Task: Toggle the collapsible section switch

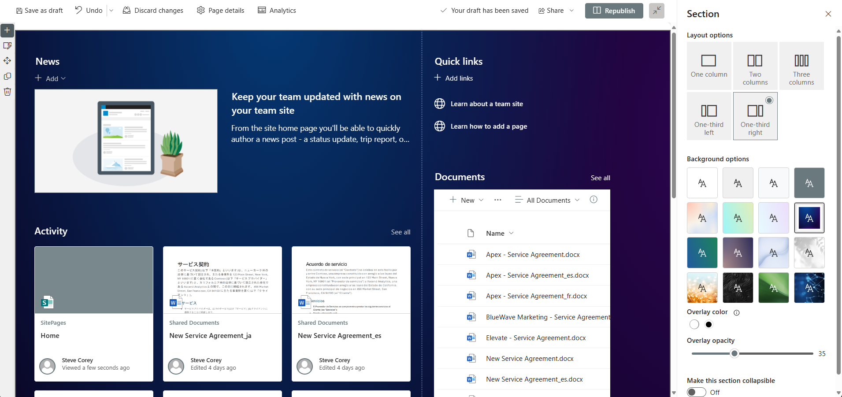Action: [697, 392]
